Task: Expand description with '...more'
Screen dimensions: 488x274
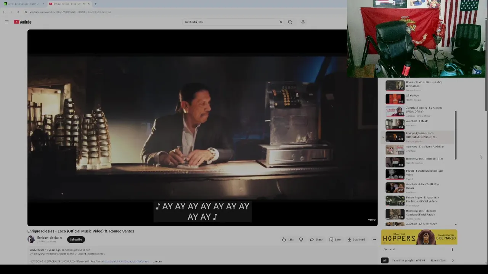Action: pos(157,261)
